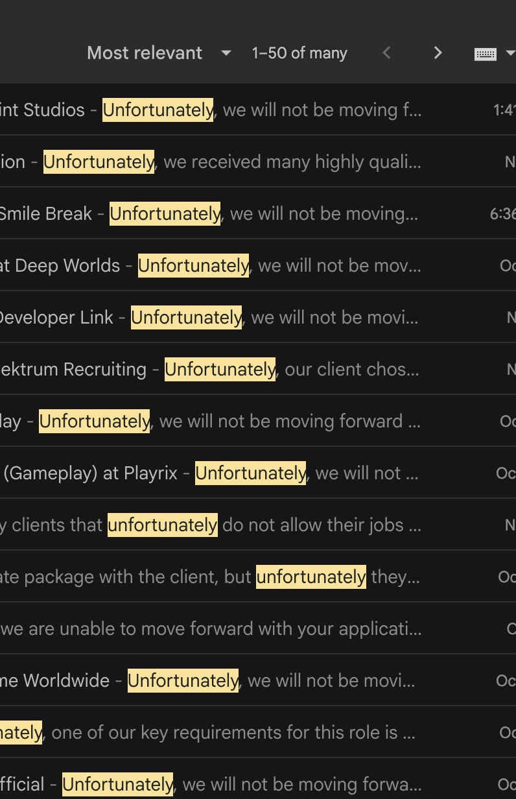Open 'unable to move forward with your application' email

258,628
